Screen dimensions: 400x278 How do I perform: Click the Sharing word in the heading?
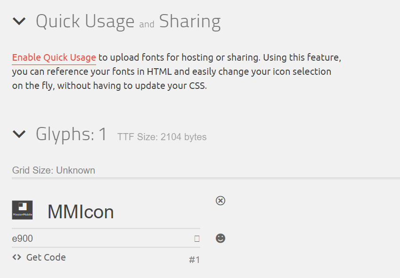pyautogui.click(x=190, y=21)
